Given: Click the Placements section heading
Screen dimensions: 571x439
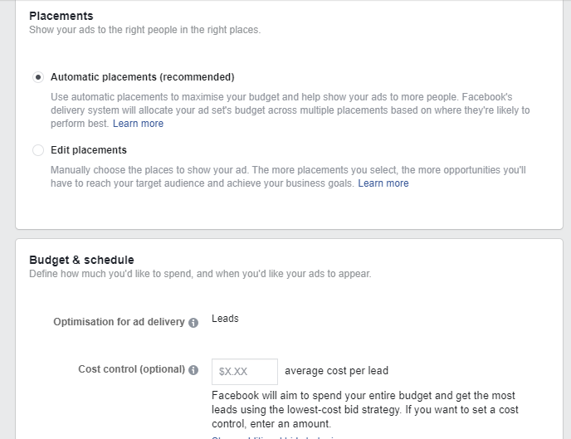Looking at the screenshot, I should click(x=61, y=16).
